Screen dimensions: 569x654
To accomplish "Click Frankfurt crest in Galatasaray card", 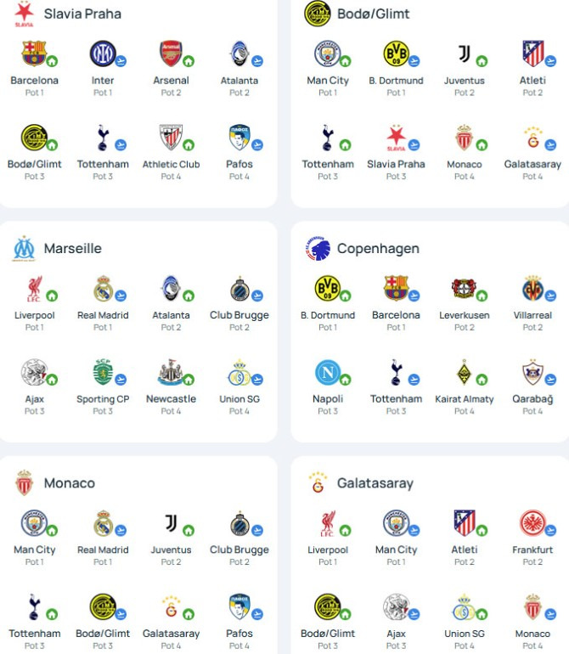I will (x=532, y=522).
